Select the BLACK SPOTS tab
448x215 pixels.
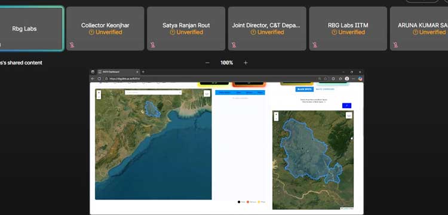click(304, 90)
